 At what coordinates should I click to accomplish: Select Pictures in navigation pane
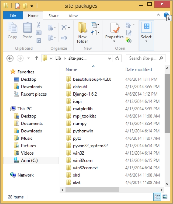(29, 146)
